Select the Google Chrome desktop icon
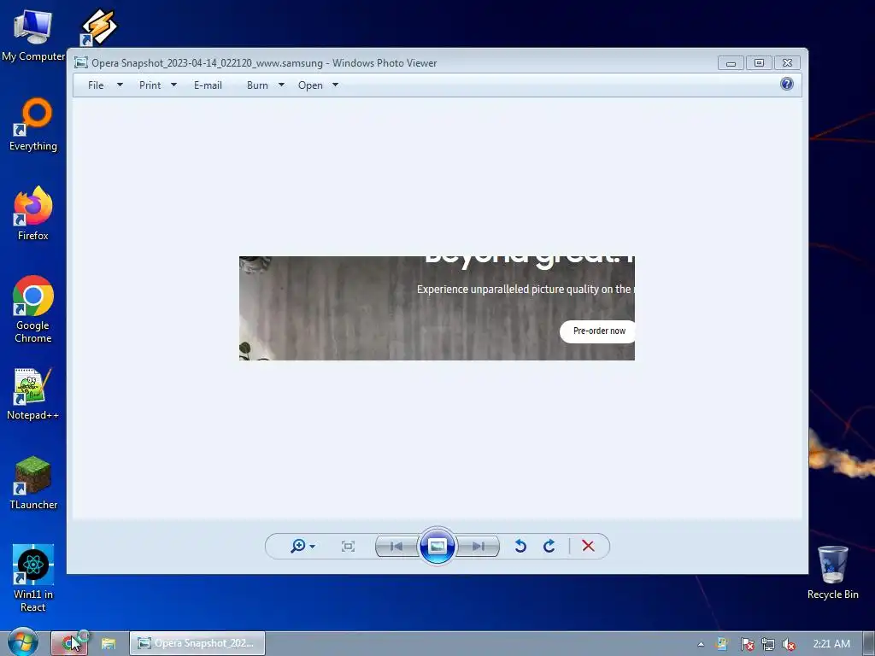 (x=33, y=309)
